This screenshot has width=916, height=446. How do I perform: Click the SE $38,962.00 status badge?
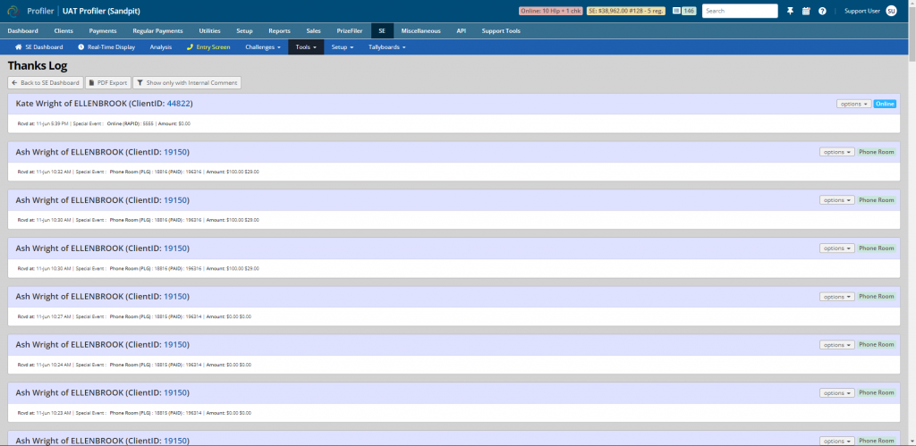coord(625,11)
